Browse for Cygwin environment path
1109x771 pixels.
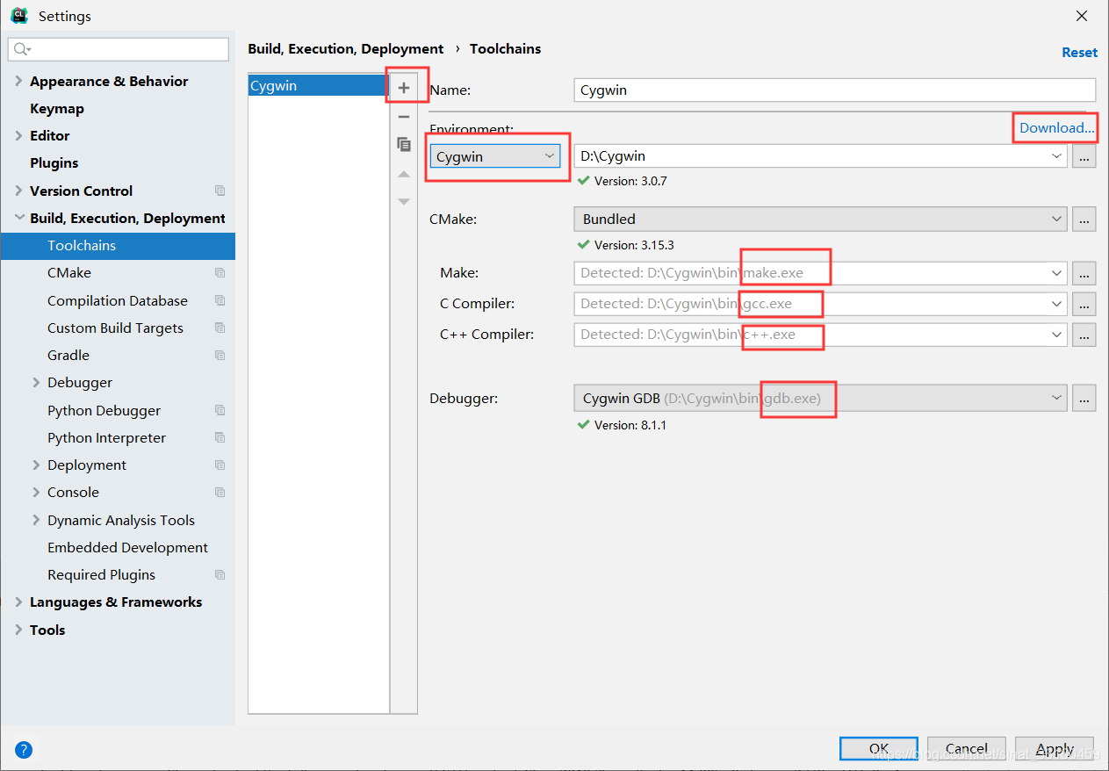click(1084, 156)
